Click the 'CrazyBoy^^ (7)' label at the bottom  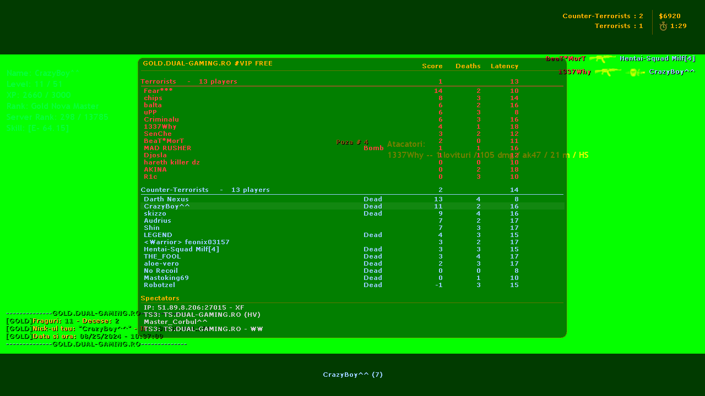pos(353,375)
